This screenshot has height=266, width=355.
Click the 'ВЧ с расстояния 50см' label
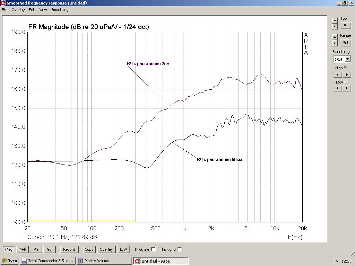point(219,159)
